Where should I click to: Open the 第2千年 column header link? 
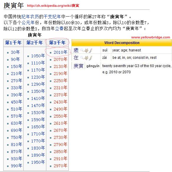click(35, 43)
